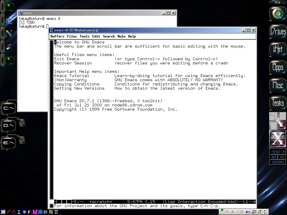Image resolution: width=287 pixels, height=215 pixels.
Task: Click the blue up-arrow diamond taskbar icon
Action: point(40,212)
